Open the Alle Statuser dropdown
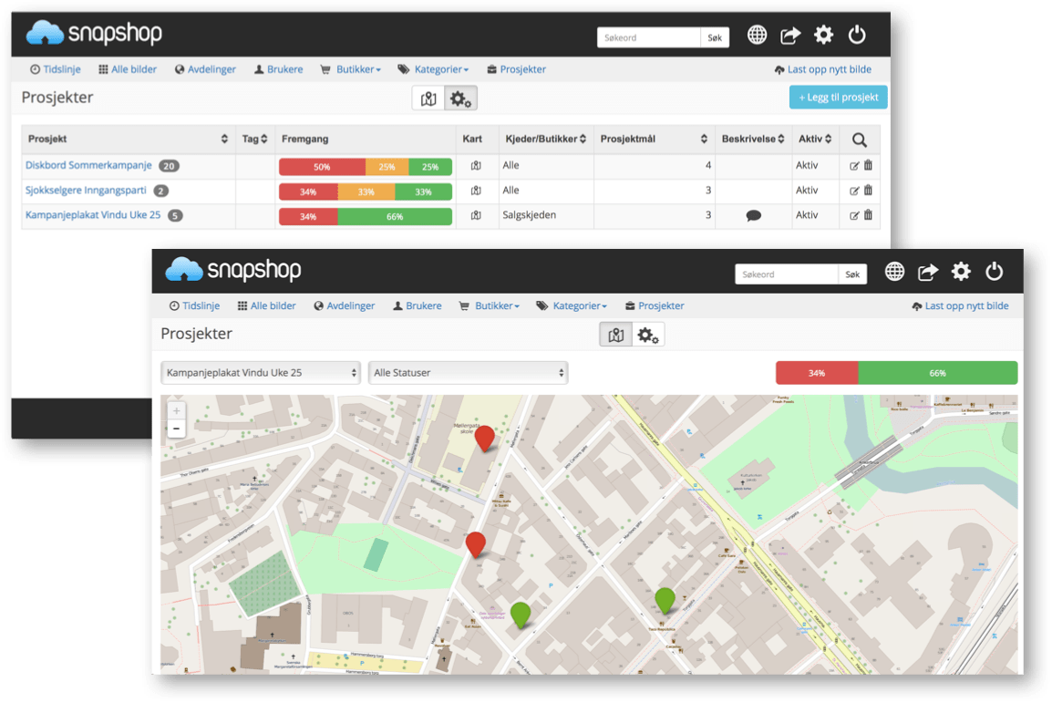The height and width of the screenshot is (703, 1052). (468, 373)
